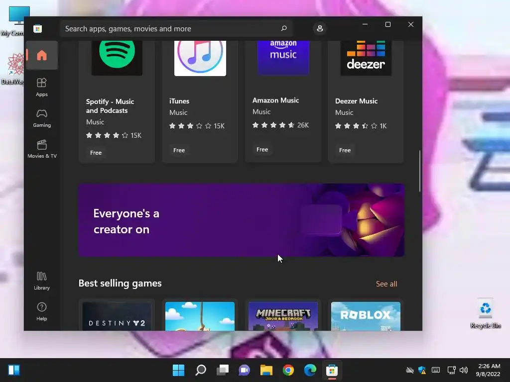Click the Windows Security shield tray icon

[x=422, y=370]
